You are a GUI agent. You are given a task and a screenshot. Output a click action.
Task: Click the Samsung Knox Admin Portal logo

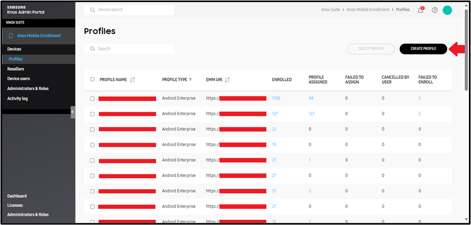click(x=25, y=9)
